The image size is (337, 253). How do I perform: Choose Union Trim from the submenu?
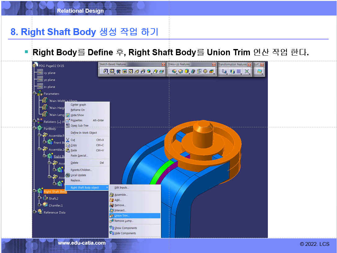coord(122,216)
